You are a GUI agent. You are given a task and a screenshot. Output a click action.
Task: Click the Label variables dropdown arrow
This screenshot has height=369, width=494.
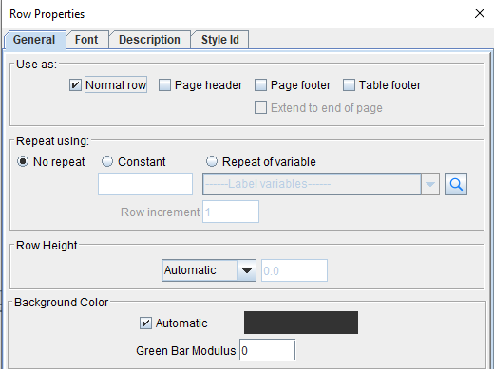click(x=430, y=184)
